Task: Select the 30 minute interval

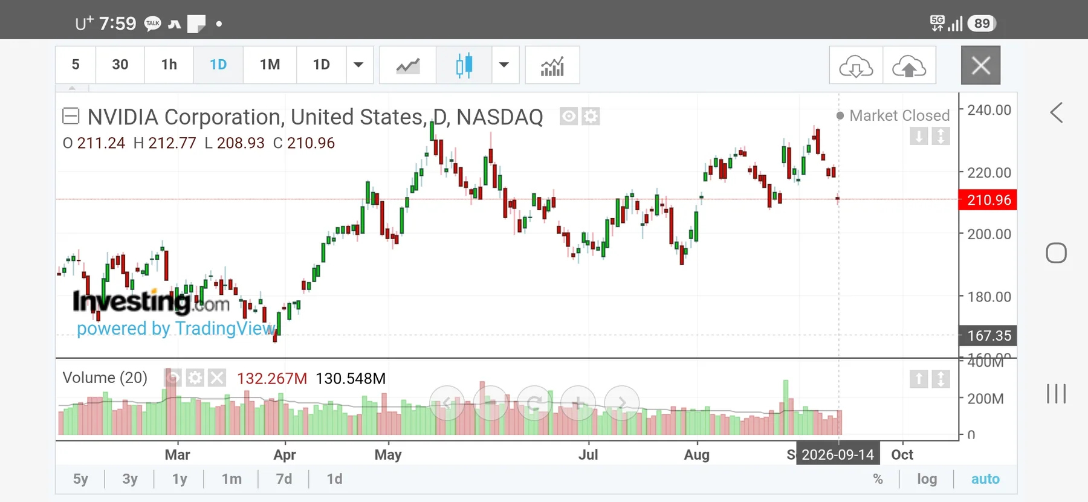Action: pos(120,65)
